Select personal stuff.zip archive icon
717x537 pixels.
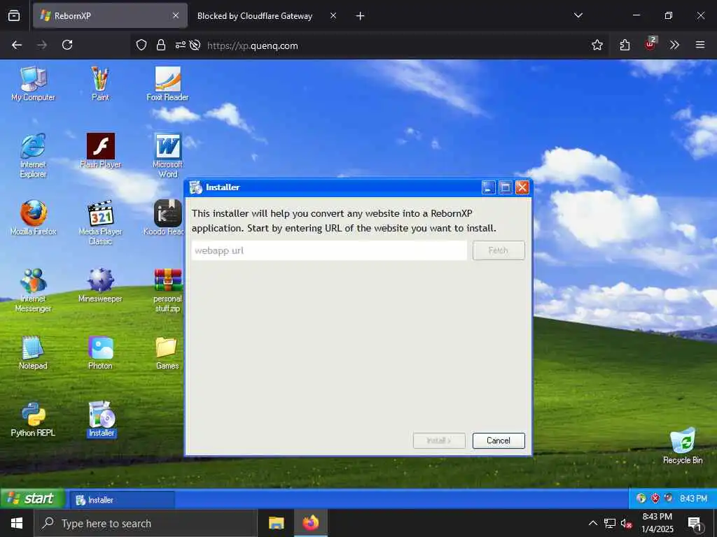tap(167, 289)
